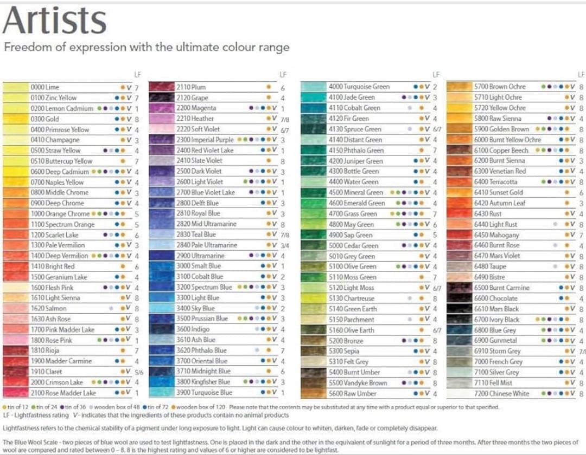Click the 0000 Lime colour swatch

pos(15,87)
